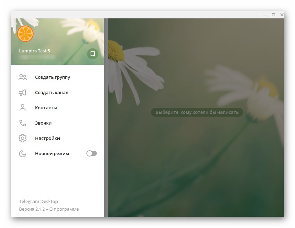Open Контакты from the menu
Viewport: 295px width, 228px height.
click(57, 108)
